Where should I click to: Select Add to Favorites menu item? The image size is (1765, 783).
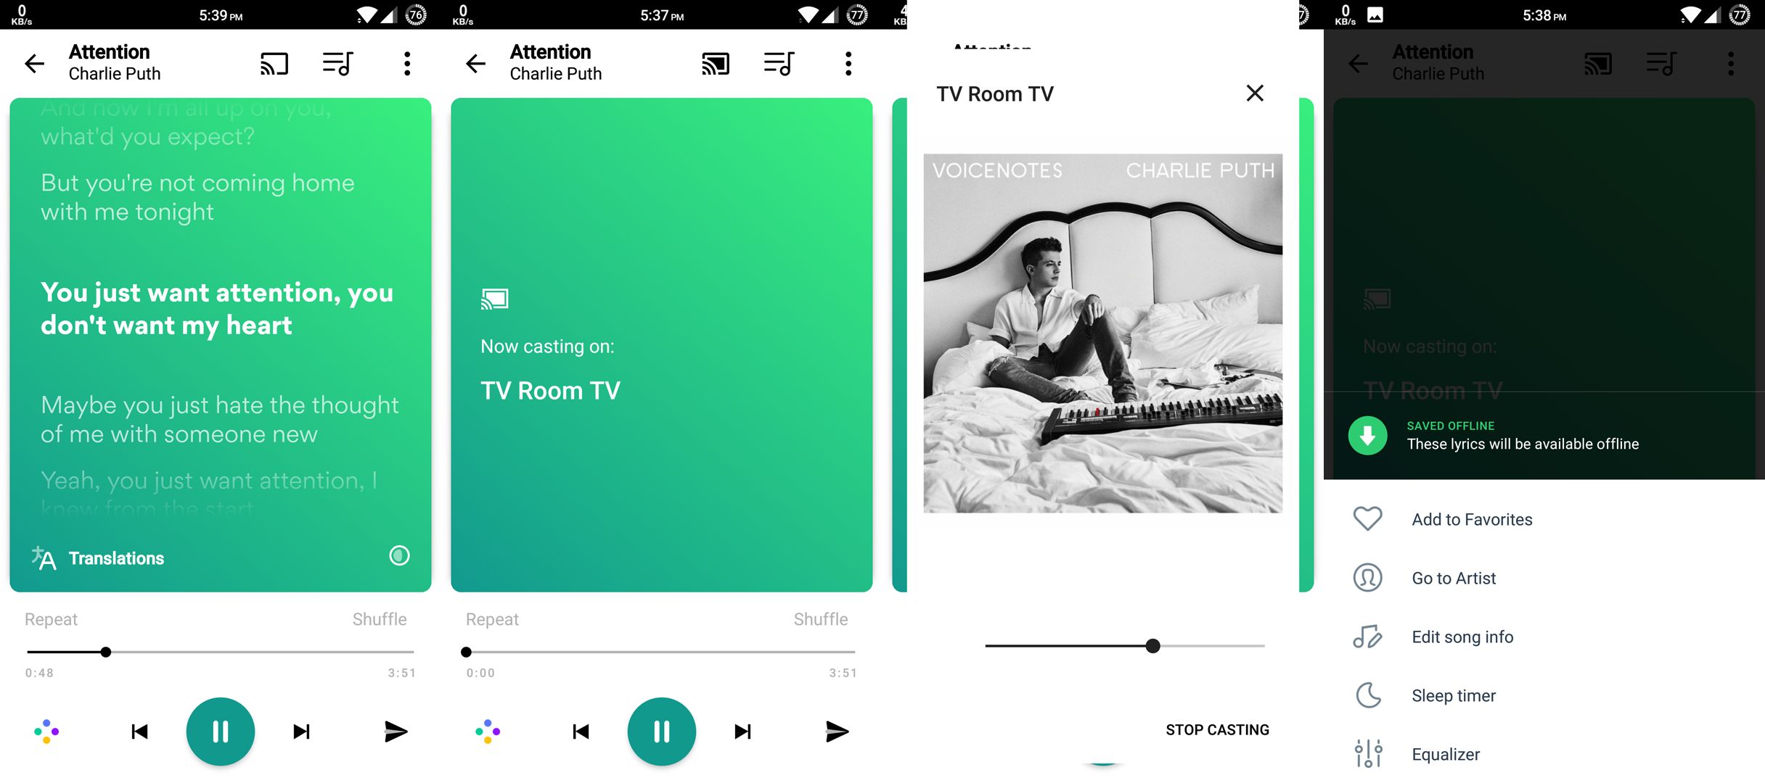pos(1471,518)
